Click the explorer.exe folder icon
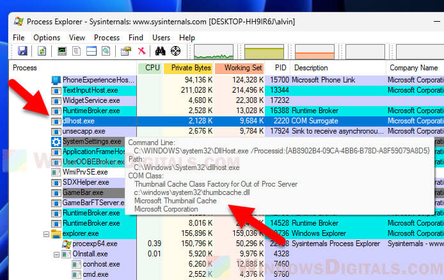The image size is (444, 280). 56,234
